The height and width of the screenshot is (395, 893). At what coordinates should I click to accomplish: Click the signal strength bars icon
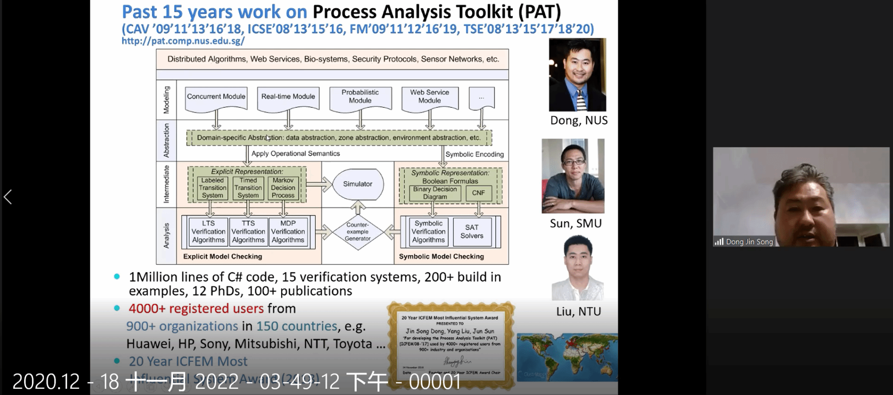pyautogui.click(x=719, y=242)
